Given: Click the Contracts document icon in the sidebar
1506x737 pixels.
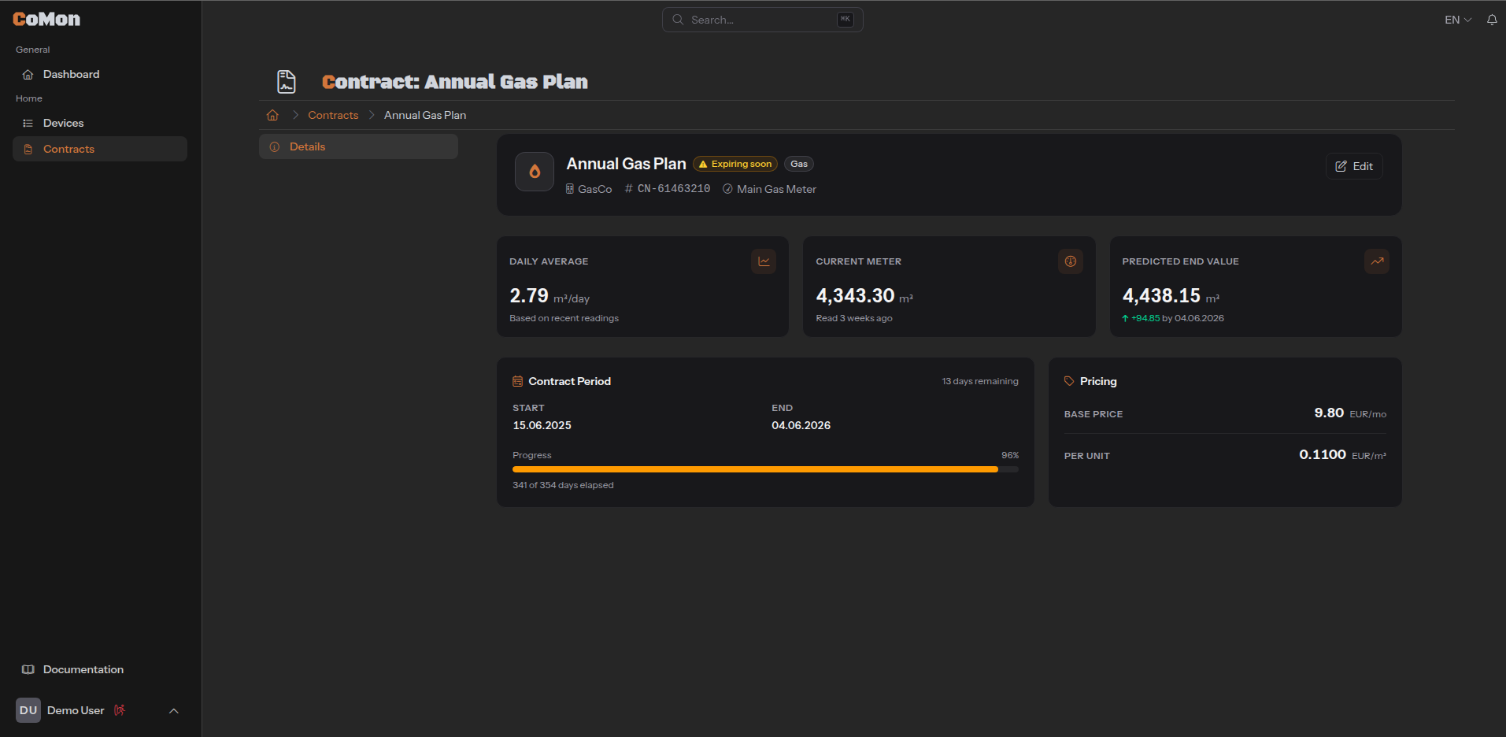Looking at the screenshot, I should tap(28, 149).
